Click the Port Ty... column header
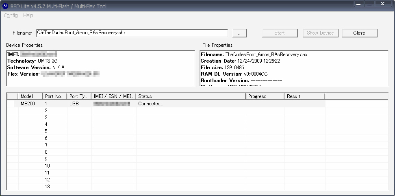 pos(79,96)
